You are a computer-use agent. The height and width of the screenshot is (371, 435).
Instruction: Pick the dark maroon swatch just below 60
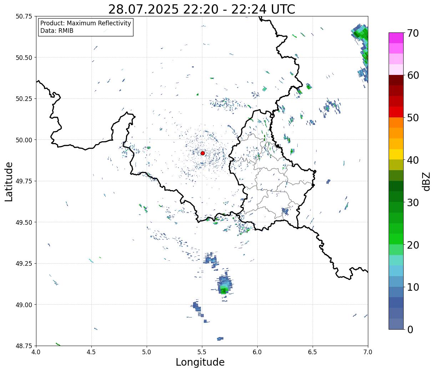tap(396, 80)
